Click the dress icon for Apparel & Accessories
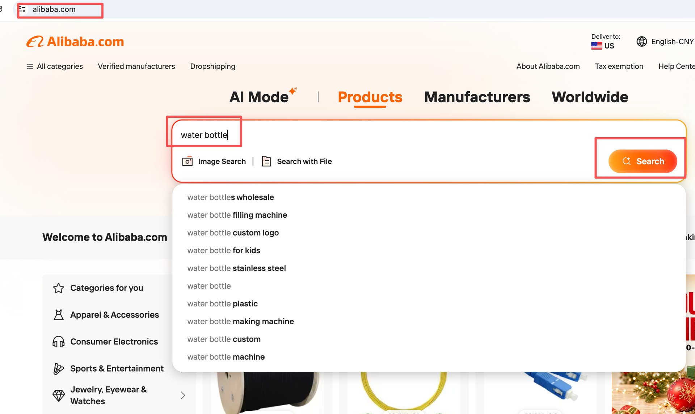The image size is (695, 414). (x=58, y=315)
